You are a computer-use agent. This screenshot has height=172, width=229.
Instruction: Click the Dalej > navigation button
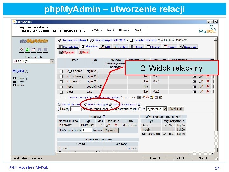click(x=110, y=30)
